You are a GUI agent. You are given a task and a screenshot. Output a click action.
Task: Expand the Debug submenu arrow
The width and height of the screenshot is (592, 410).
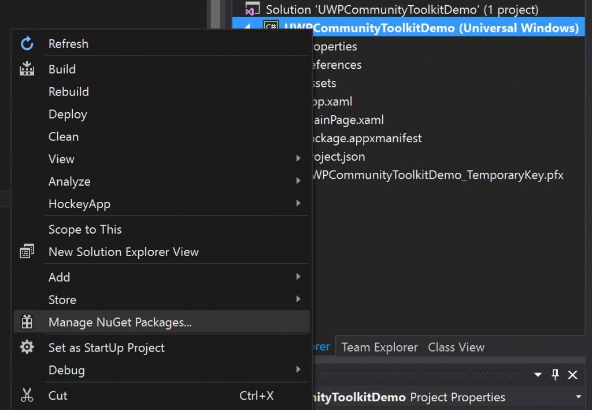pyautogui.click(x=298, y=369)
